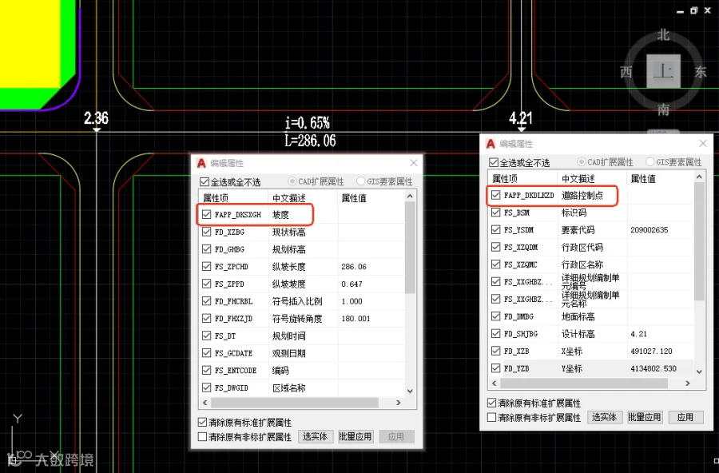Screen dimensions: 719x473
Task: Toggle FS_DT 规划时间 checkbox
Action: [x=206, y=336]
